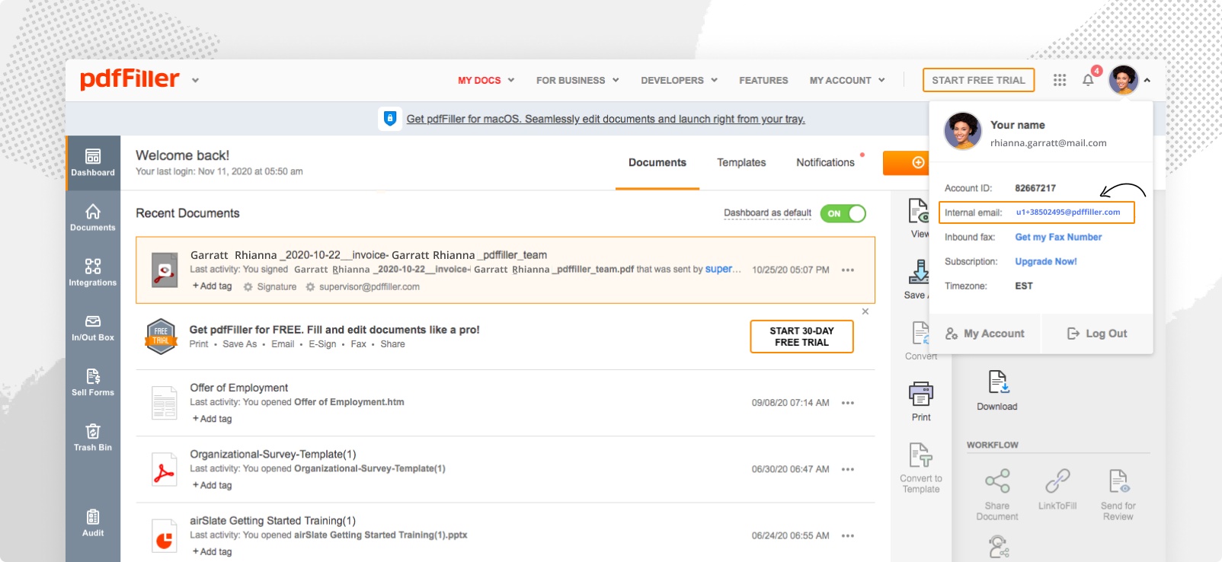1222x562 pixels.
Task: Toggle Dashboard as default switch
Action: [x=843, y=213]
